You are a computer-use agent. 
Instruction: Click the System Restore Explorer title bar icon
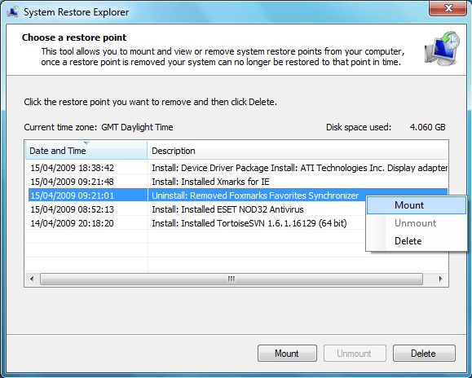pyautogui.click(x=13, y=12)
